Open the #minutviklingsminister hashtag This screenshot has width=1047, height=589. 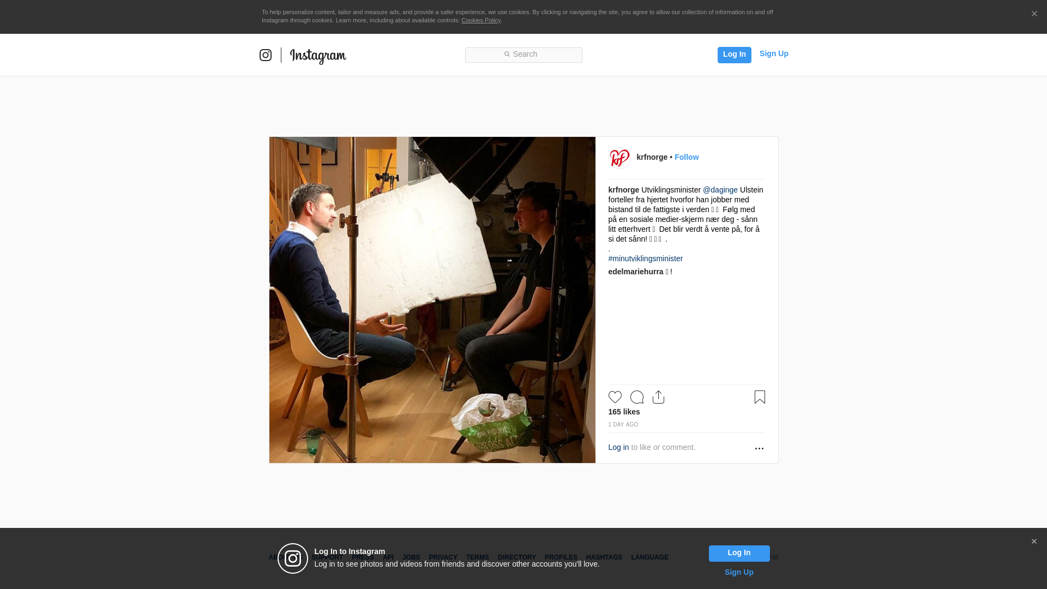(646, 259)
